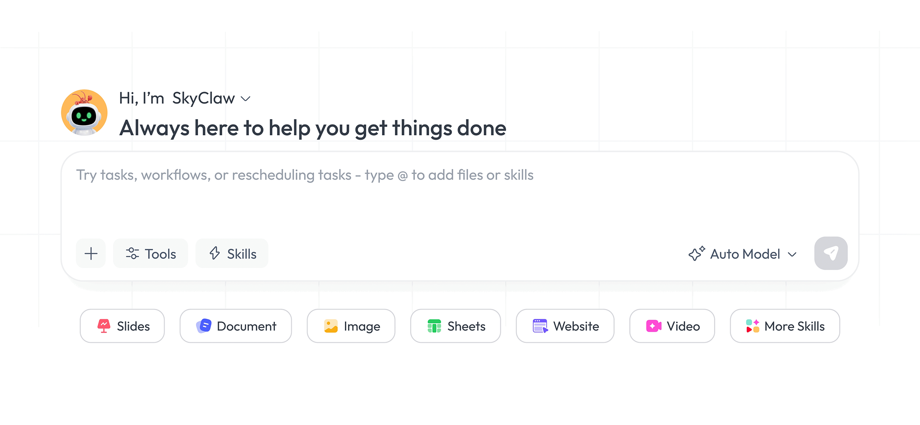Viewport: 920px width, 425px height.
Task: Click the paper plane send icon
Action: 831,253
